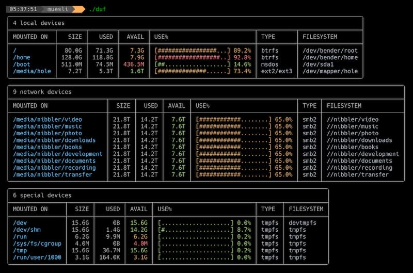Click the orange prompt arrow segment

pyautogui.click(x=78, y=9)
